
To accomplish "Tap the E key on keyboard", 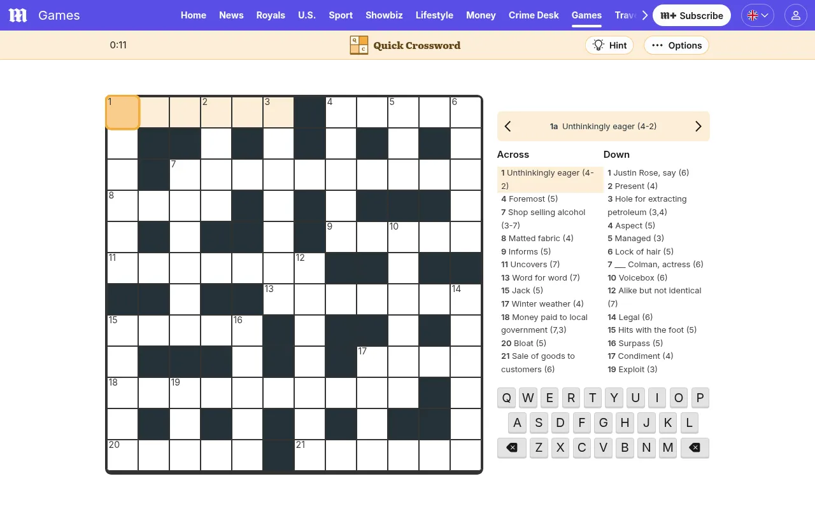I will click(549, 398).
